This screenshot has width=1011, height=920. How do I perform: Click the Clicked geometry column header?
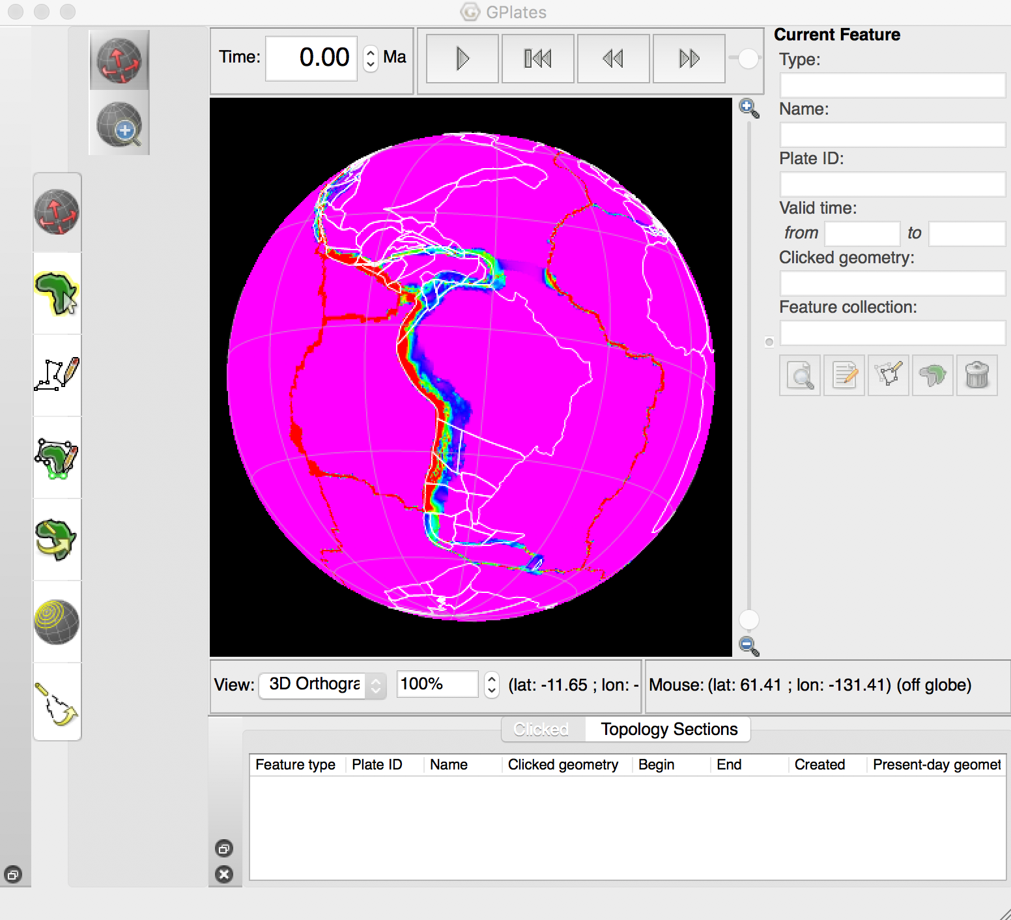[x=567, y=764]
